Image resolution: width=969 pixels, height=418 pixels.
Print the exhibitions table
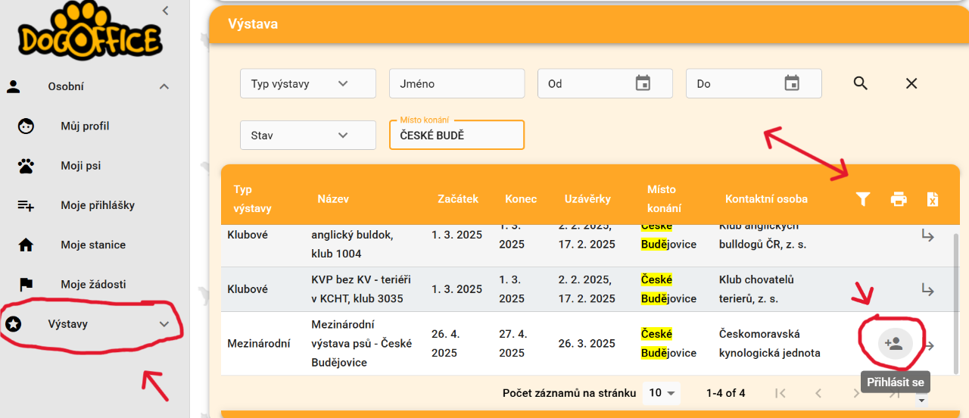coord(899,199)
